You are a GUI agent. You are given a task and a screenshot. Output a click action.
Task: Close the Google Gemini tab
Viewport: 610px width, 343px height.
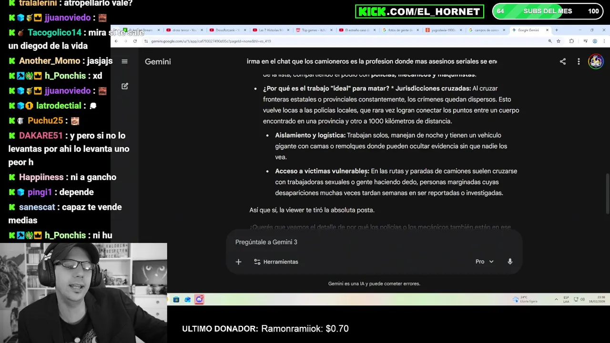[547, 30]
